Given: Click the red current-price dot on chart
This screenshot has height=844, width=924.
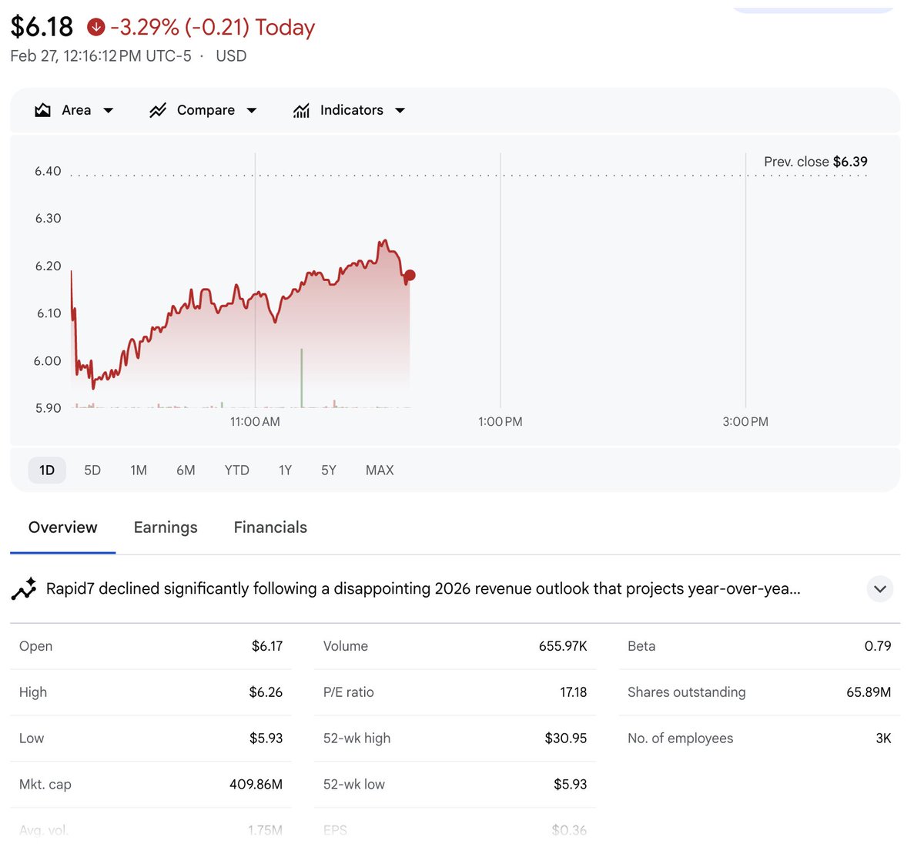Looking at the screenshot, I should pos(410,275).
